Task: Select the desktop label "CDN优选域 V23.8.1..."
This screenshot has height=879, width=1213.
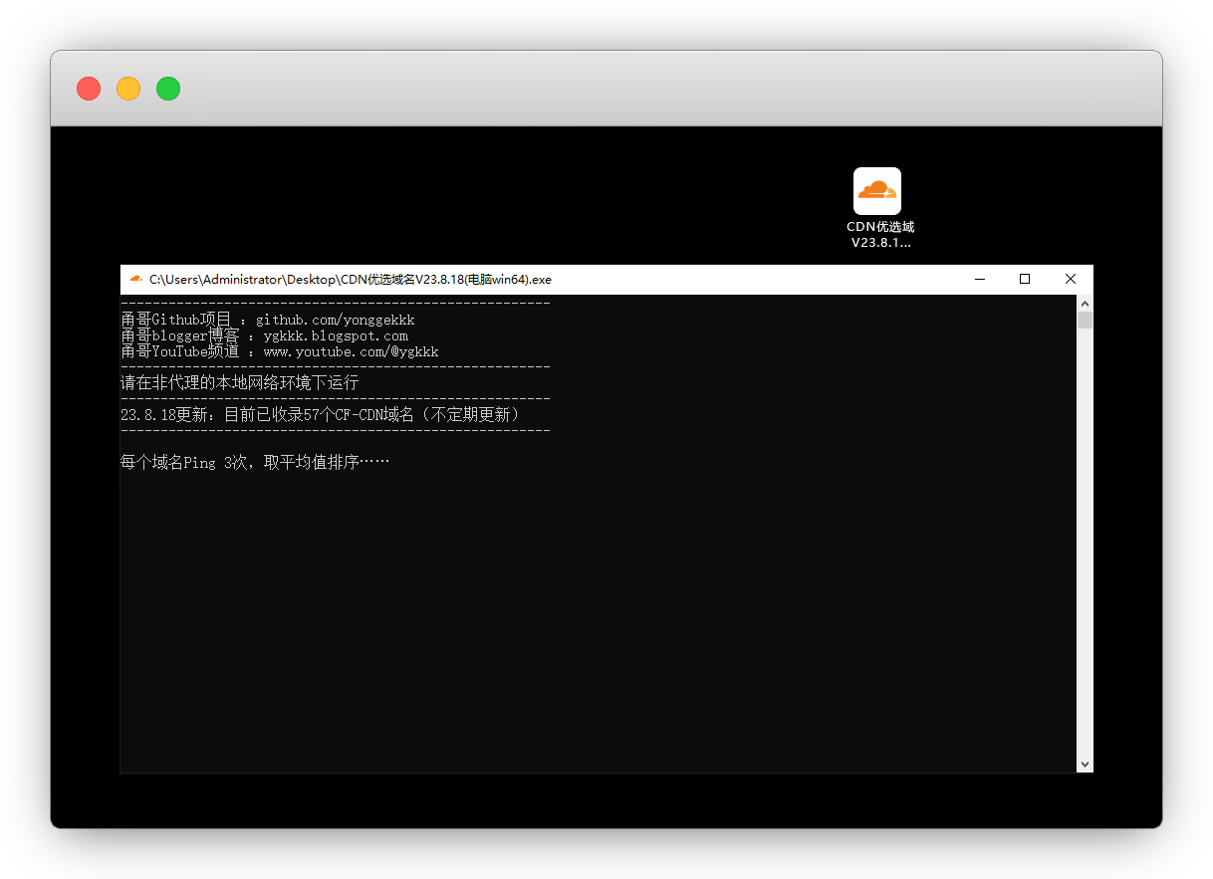Action: pos(880,235)
